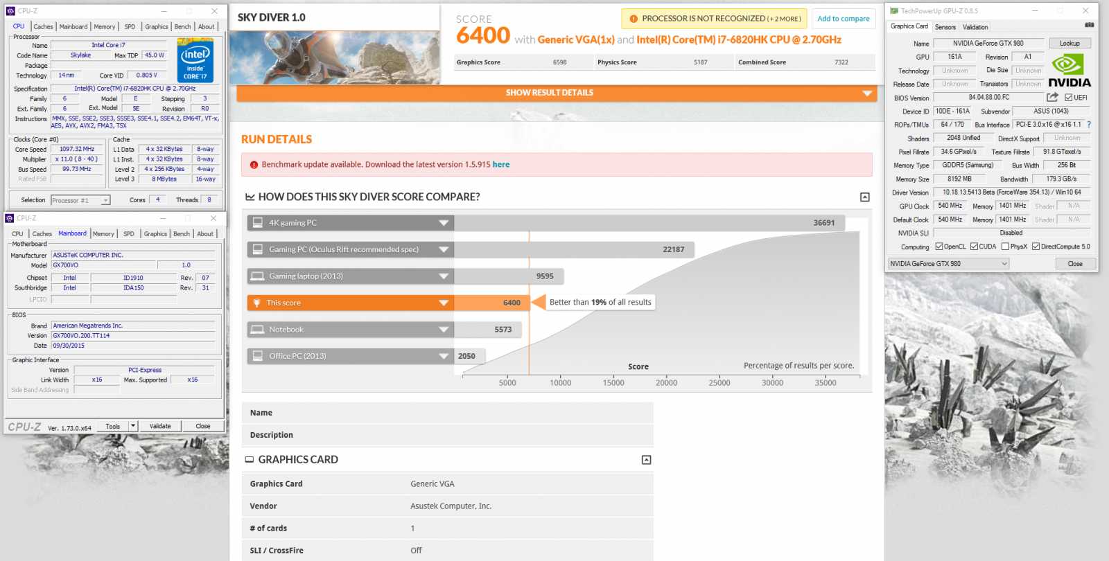Switch to Graphics tab in lower CPU-Z window

[155, 234]
